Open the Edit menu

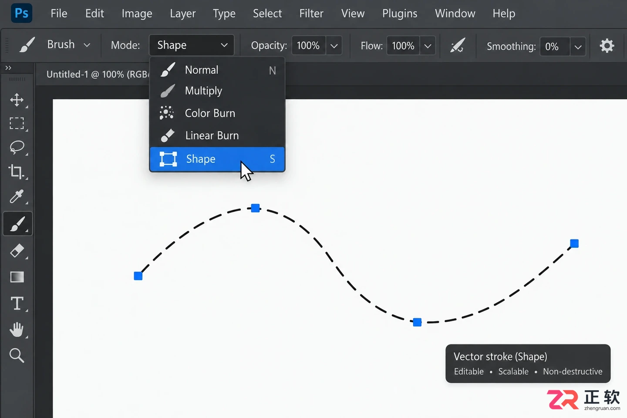click(x=94, y=13)
